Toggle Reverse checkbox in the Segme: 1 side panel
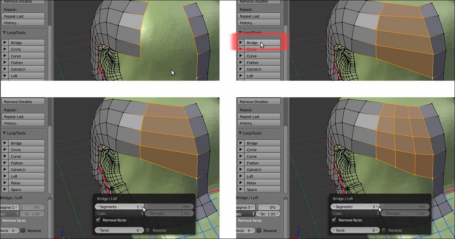The image size is (455, 239). [23, 230]
